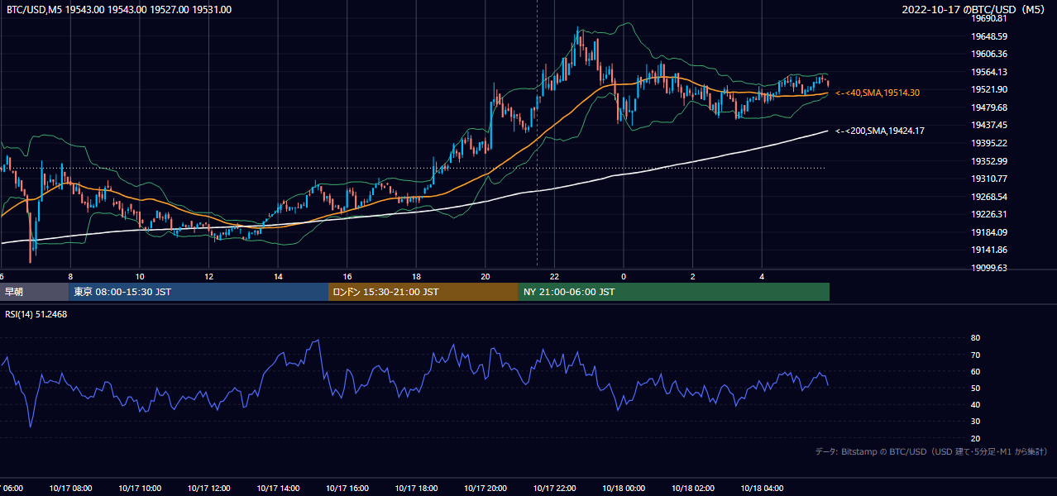Click price axis value 19099.63
Image resolution: width=1057 pixels, height=496 pixels.
989,268
